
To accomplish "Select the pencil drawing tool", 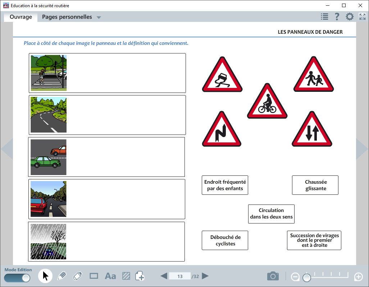I will [62, 276].
